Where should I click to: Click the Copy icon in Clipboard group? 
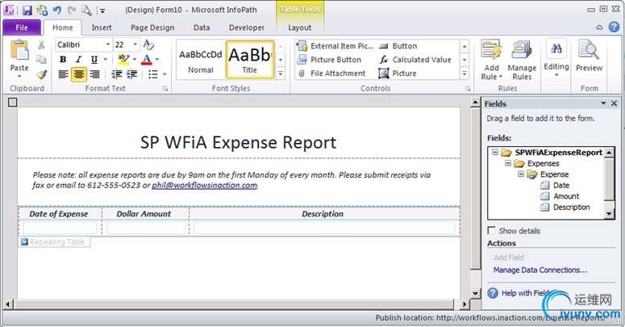pos(41,59)
